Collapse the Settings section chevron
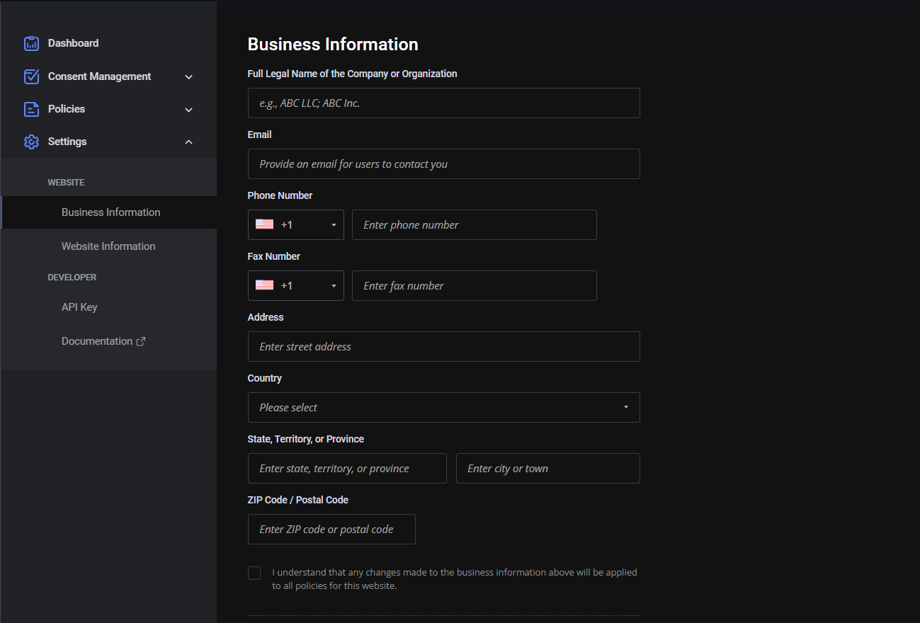This screenshot has height=623, width=920. click(x=188, y=142)
